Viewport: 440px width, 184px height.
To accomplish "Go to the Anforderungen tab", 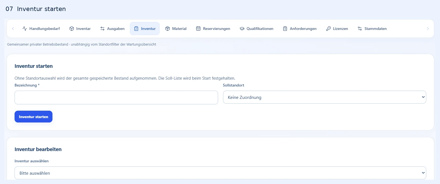I will click(x=300, y=29).
